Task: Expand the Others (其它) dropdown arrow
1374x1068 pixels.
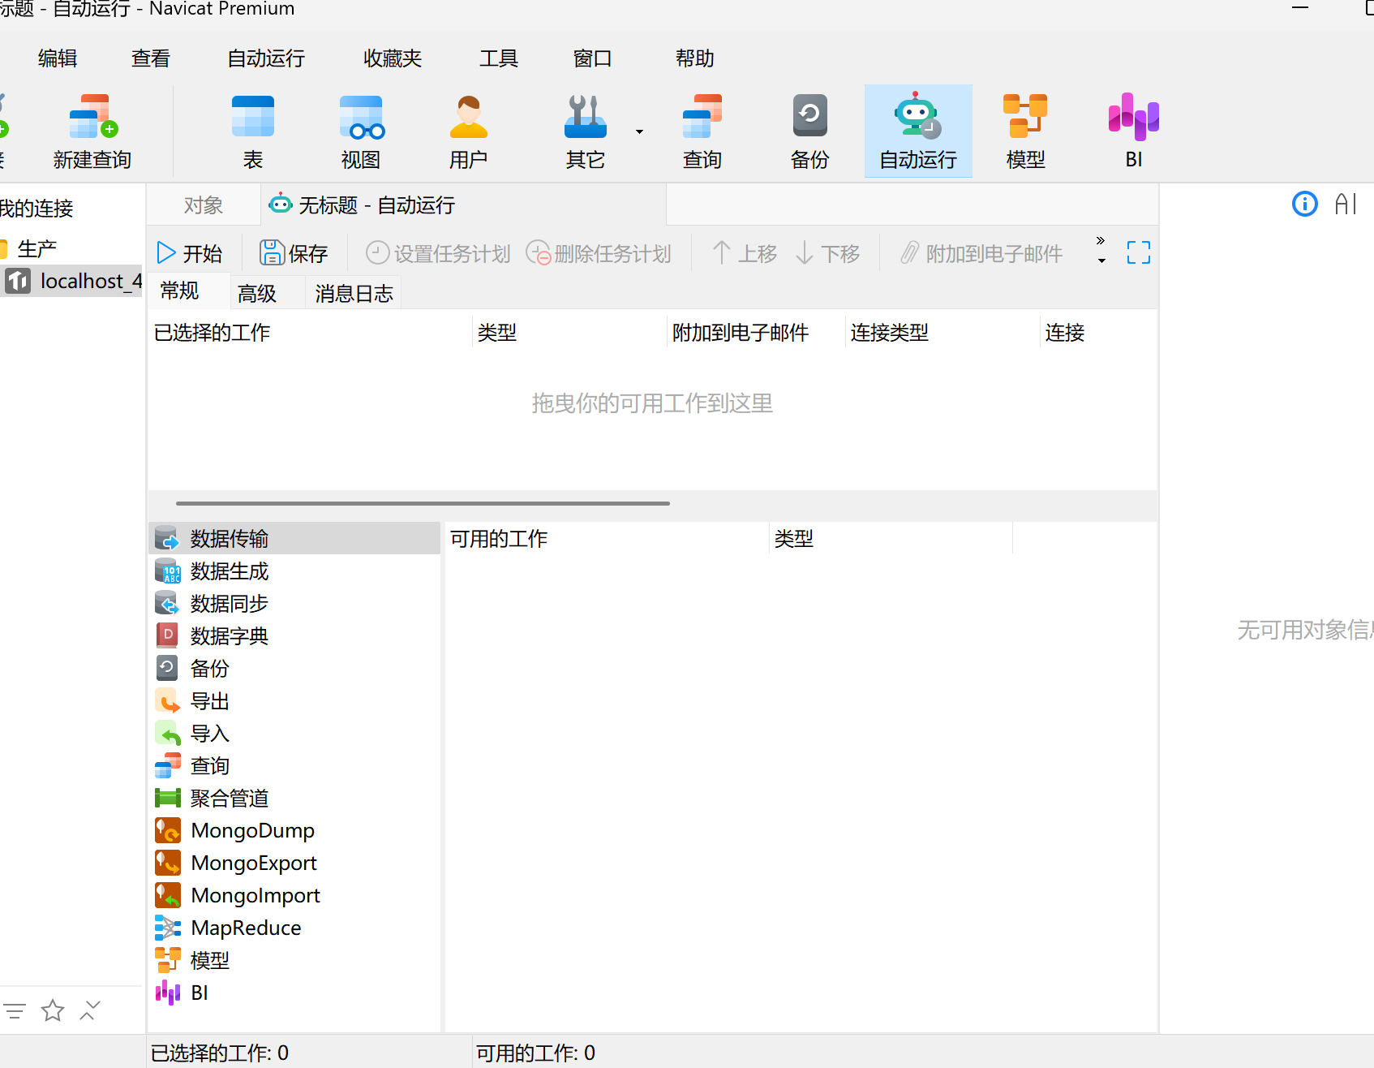Action: click(639, 131)
